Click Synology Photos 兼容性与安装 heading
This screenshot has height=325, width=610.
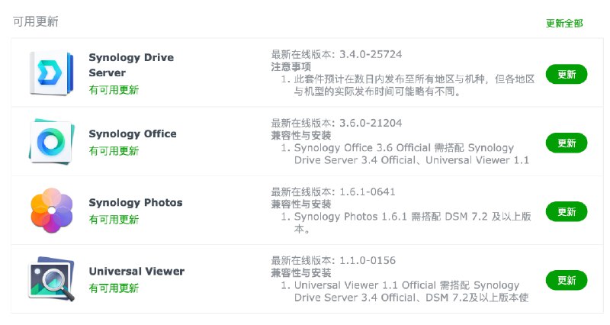click(x=301, y=204)
